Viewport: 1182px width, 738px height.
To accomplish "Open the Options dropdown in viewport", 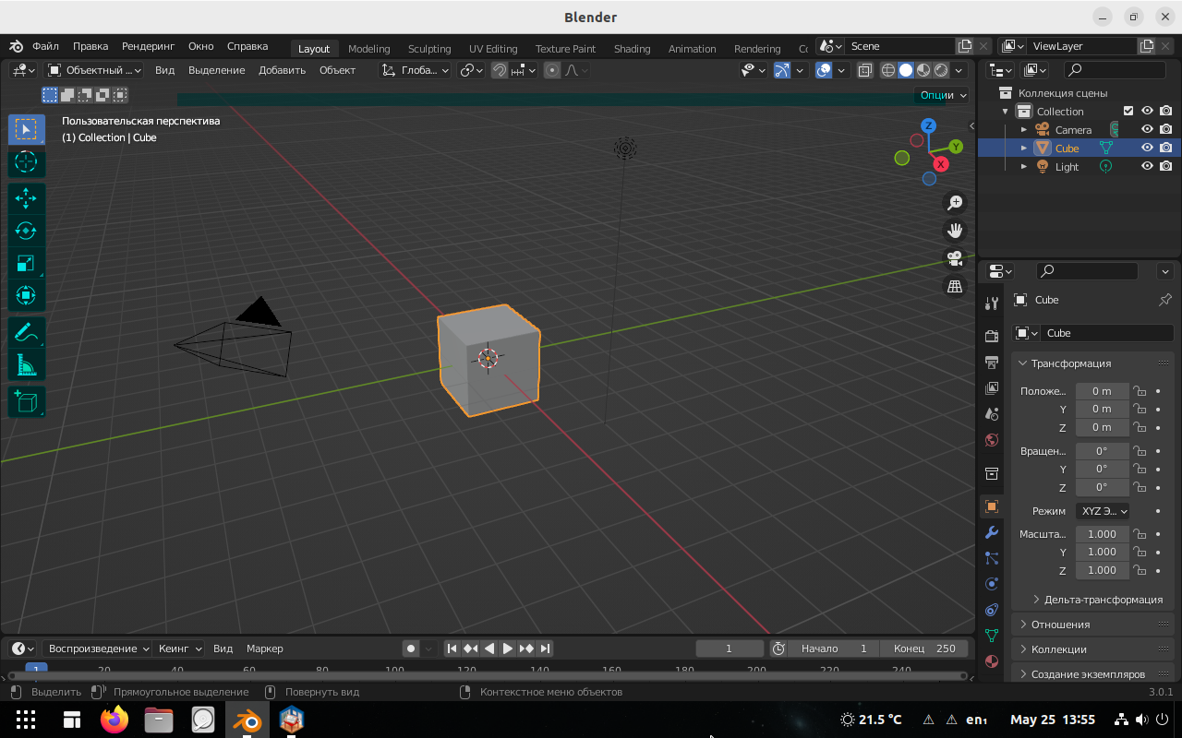I will pyautogui.click(x=943, y=95).
